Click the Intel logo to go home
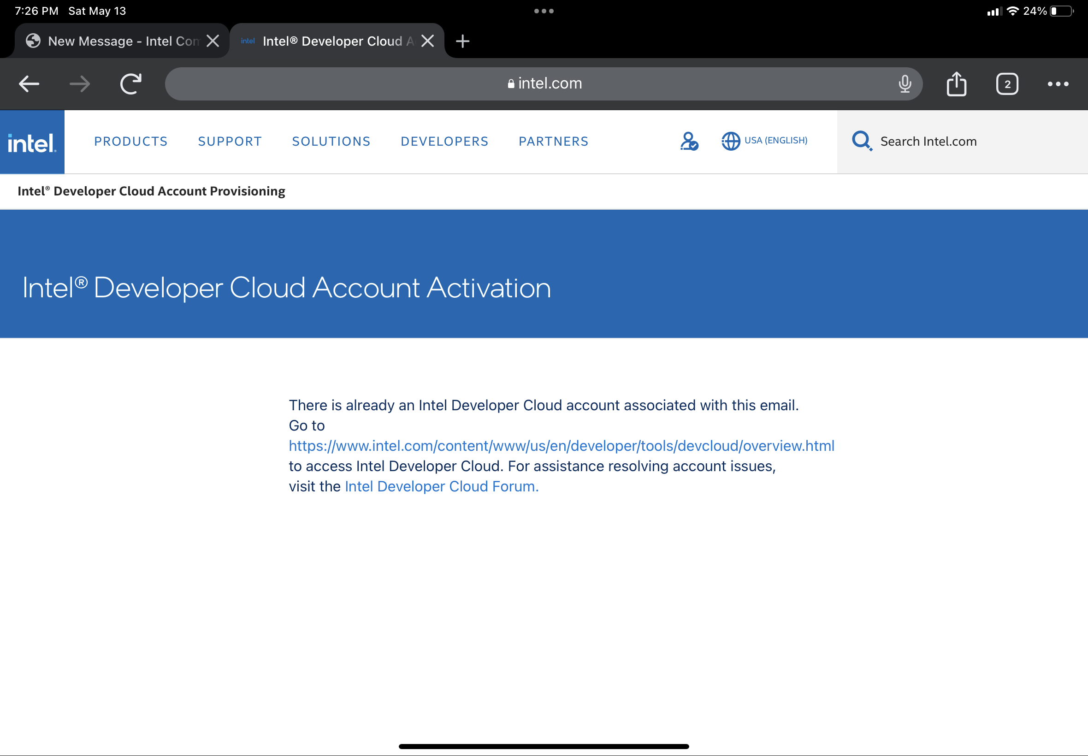This screenshot has width=1088, height=756. 32,141
